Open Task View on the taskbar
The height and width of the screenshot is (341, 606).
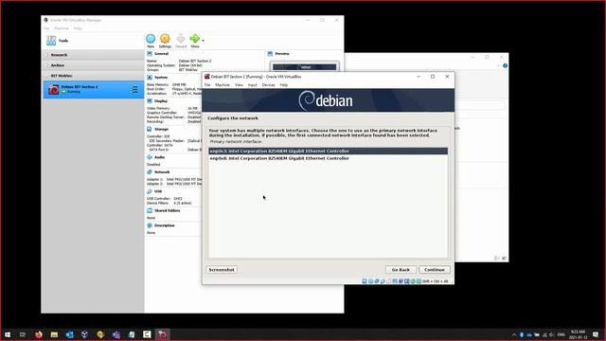(x=23, y=334)
